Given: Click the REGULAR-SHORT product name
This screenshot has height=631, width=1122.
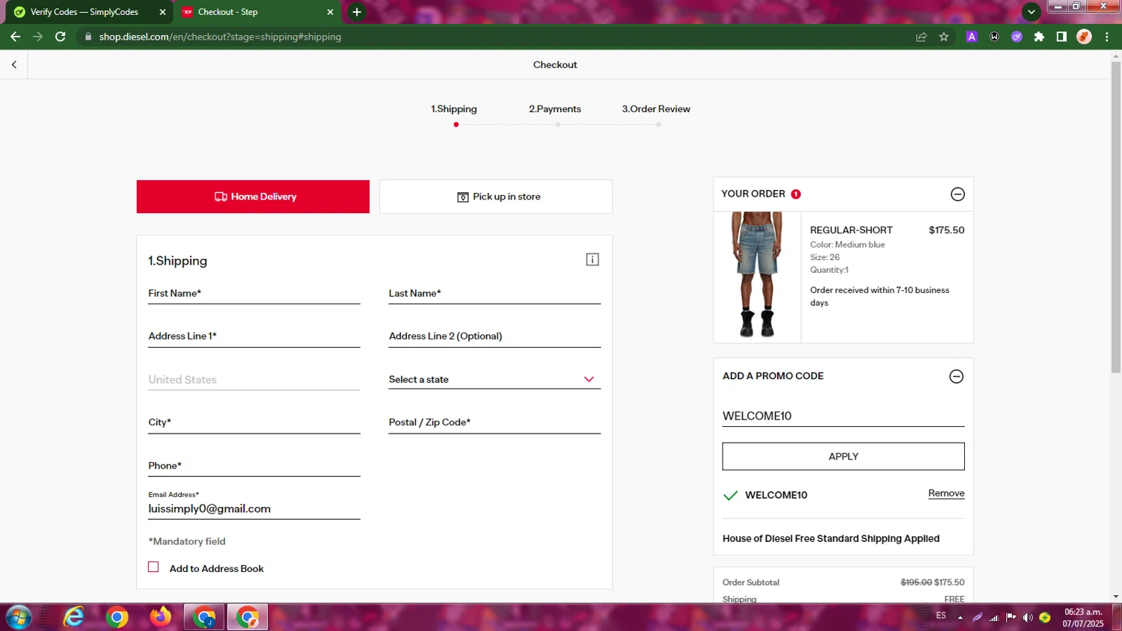Looking at the screenshot, I should (851, 230).
